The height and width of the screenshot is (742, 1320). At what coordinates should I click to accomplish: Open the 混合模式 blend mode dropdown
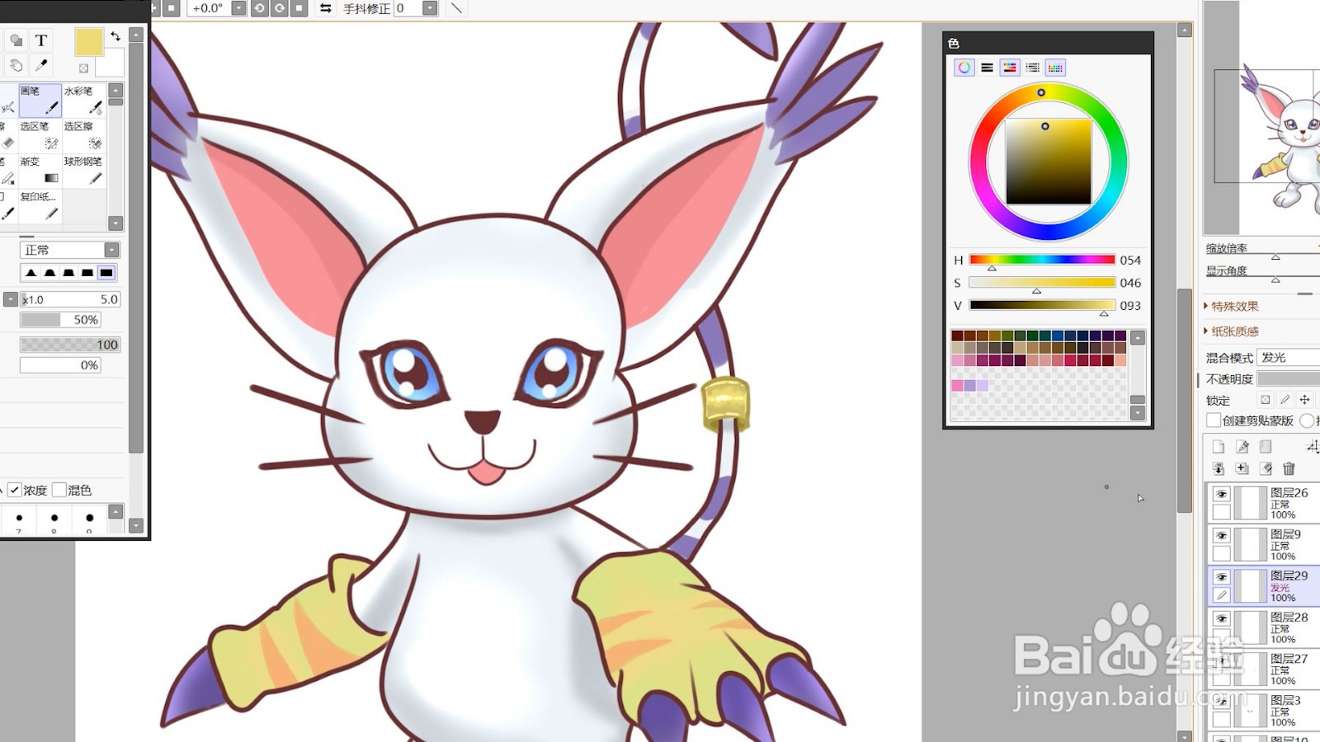1289,357
